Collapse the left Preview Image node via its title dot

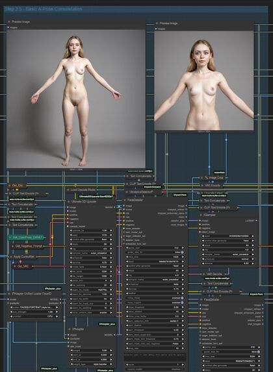pos(9,22)
